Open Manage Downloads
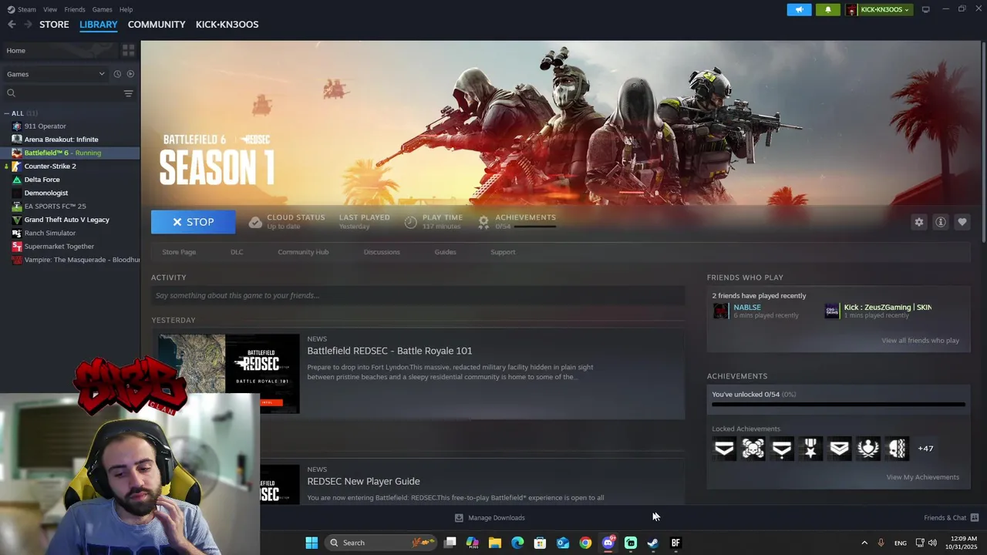The width and height of the screenshot is (987, 555). 490,518
